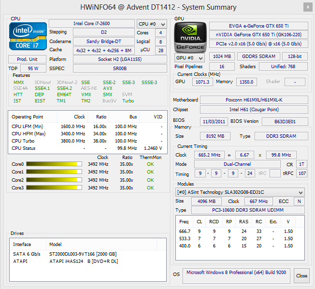The width and height of the screenshot is (315, 289).
Task: Click the Foxconn H61MXL/H61MXL-K motherboard field
Action: [254, 100]
